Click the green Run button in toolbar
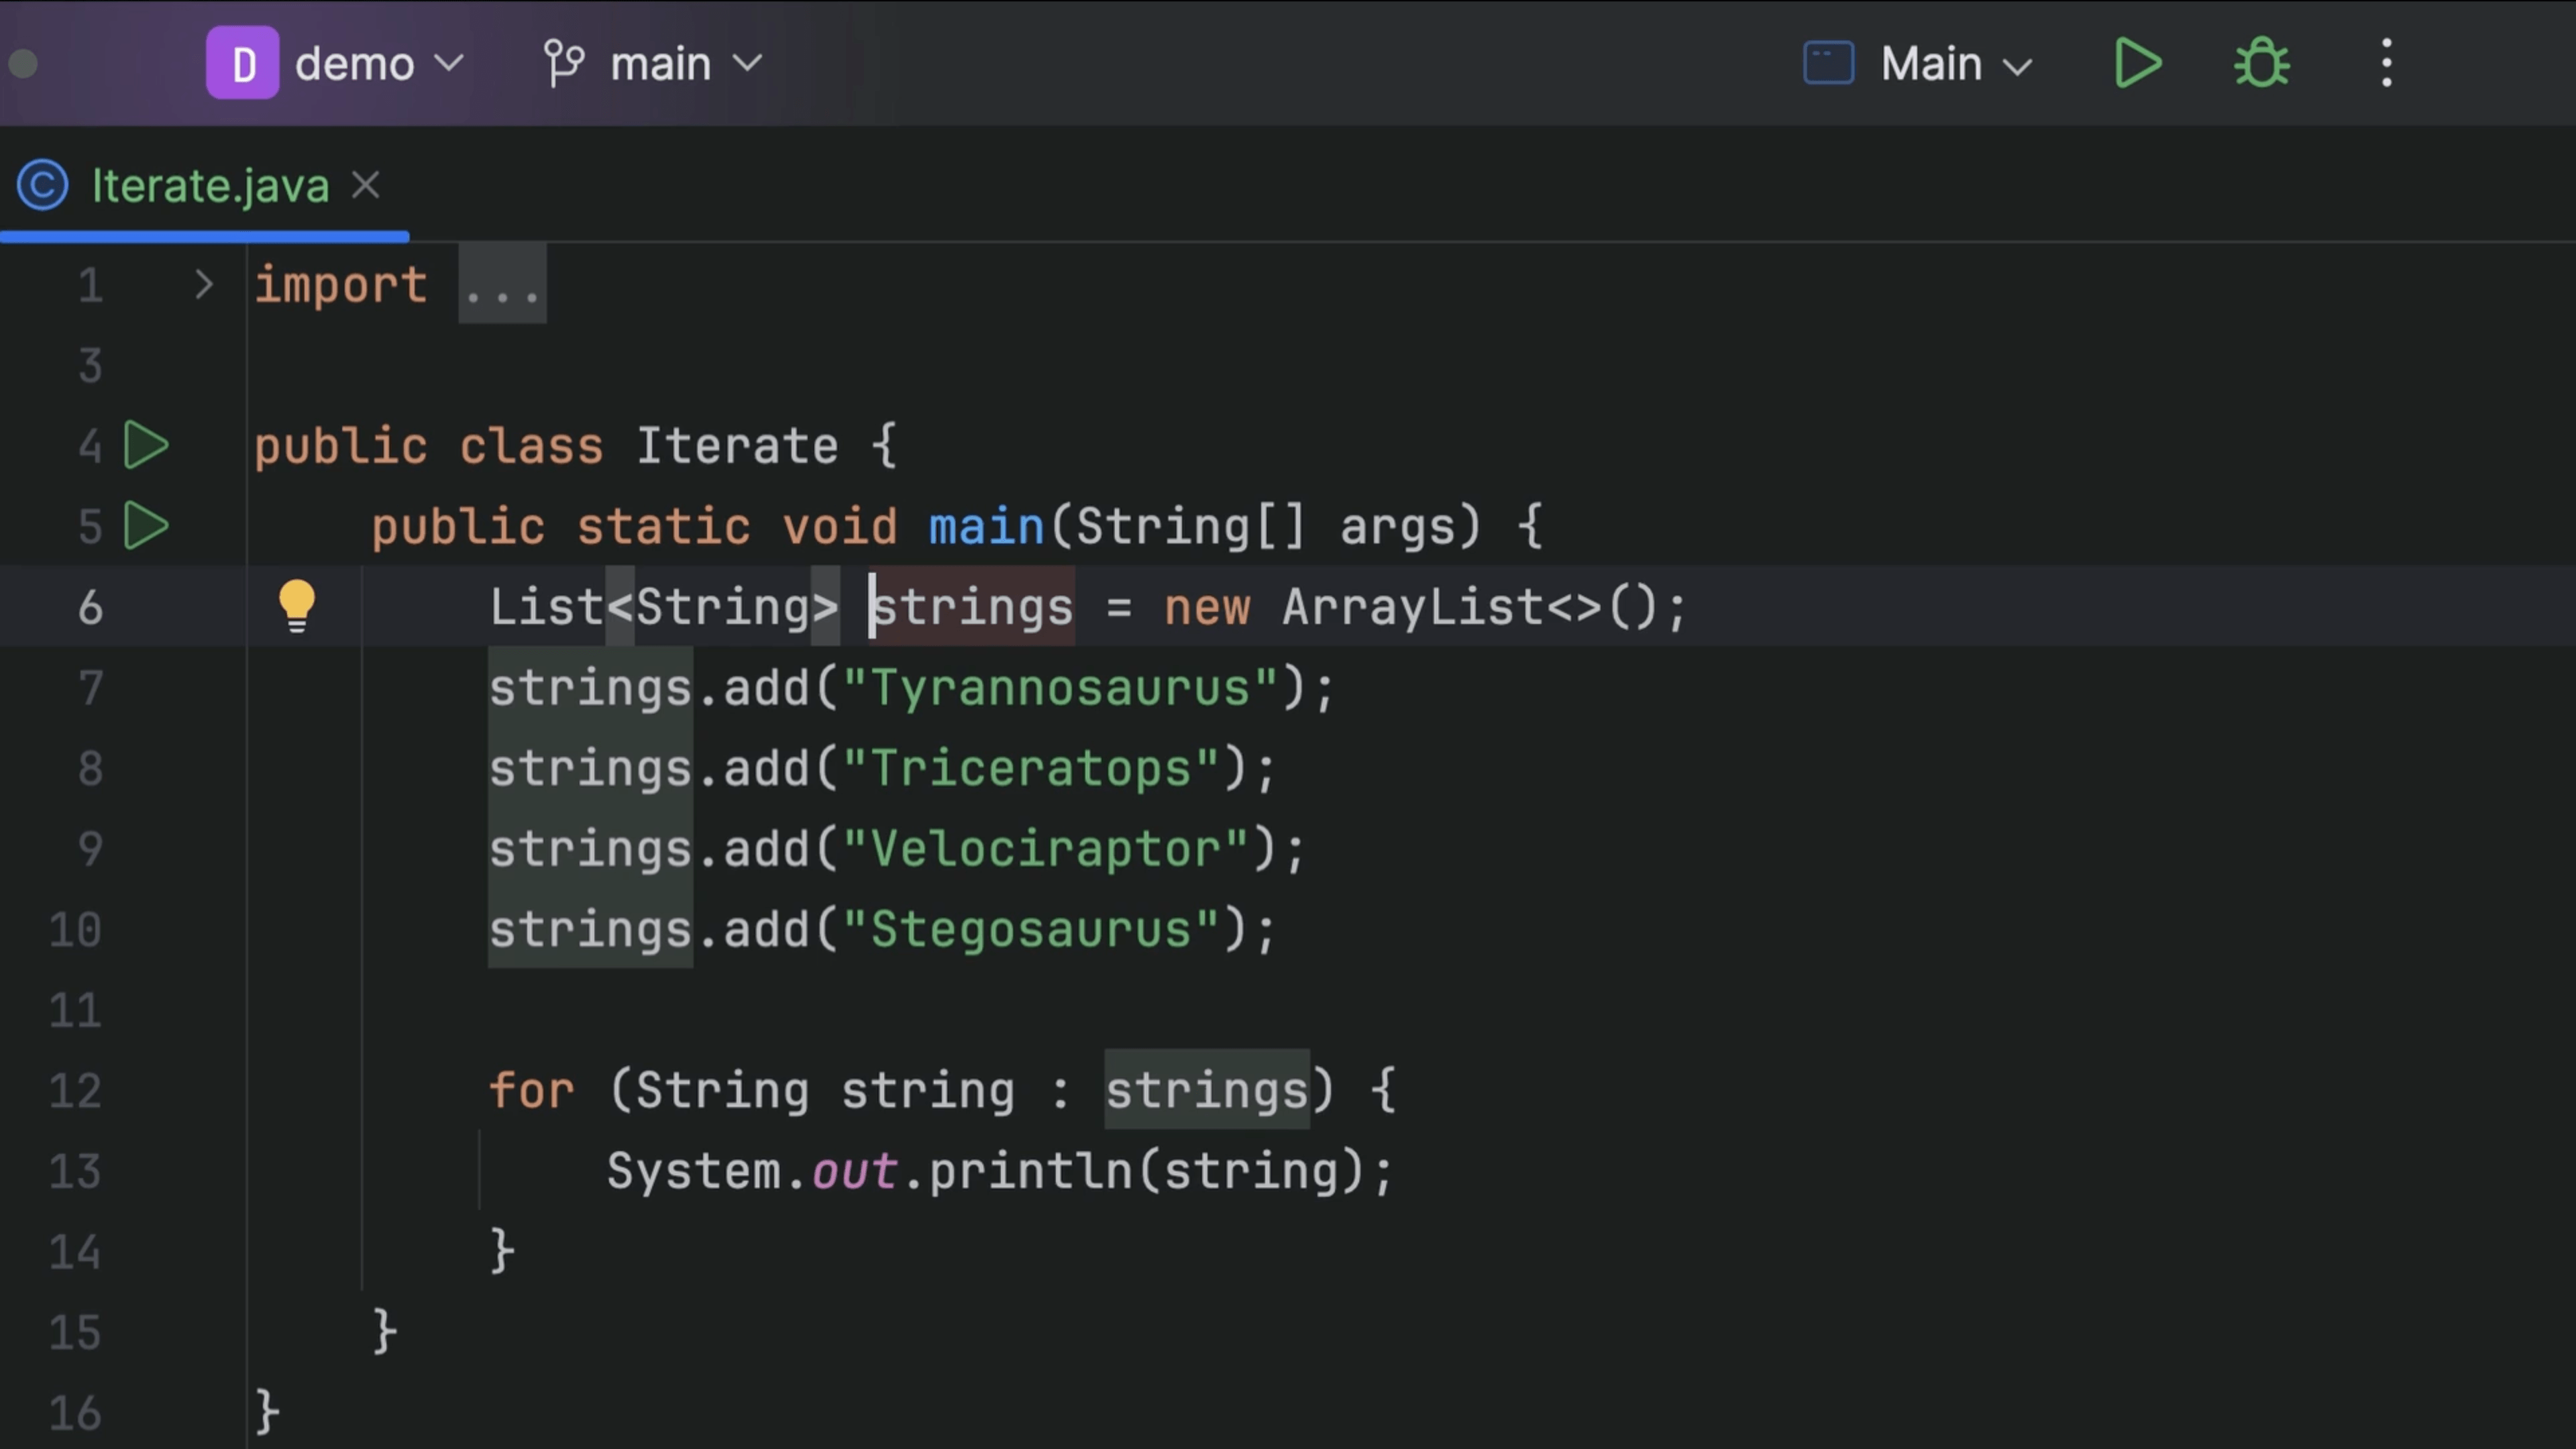The image size is (2576, 1449). (2137, 64)
